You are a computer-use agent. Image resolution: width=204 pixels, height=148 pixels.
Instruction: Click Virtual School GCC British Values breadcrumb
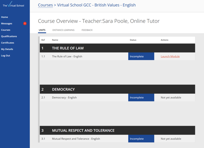tap(96, 5)
